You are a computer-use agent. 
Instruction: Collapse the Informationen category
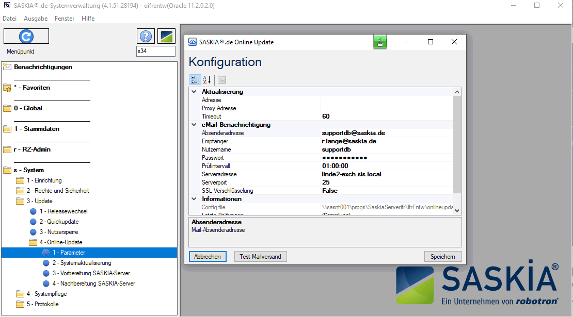(194, 199)
